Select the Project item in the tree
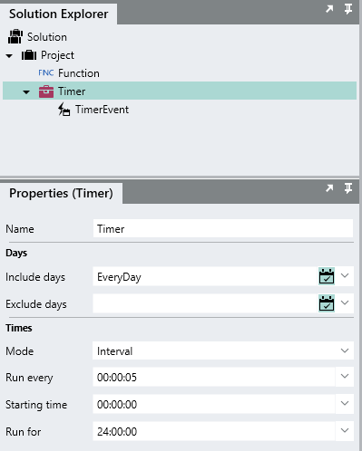This screenshot has width=362, height=451. 57,55
